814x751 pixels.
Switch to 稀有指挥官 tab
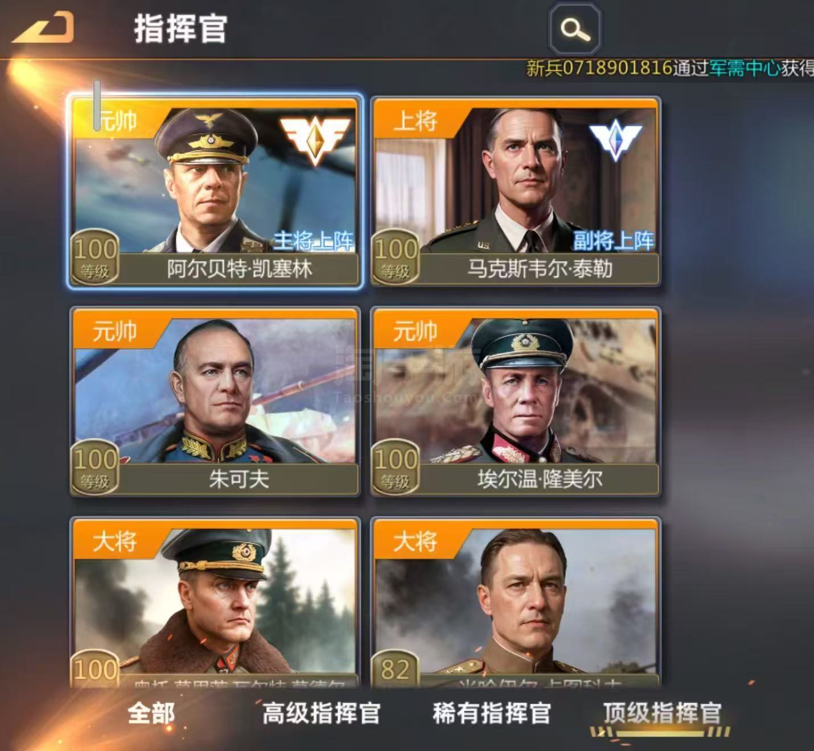click(492, 713)
